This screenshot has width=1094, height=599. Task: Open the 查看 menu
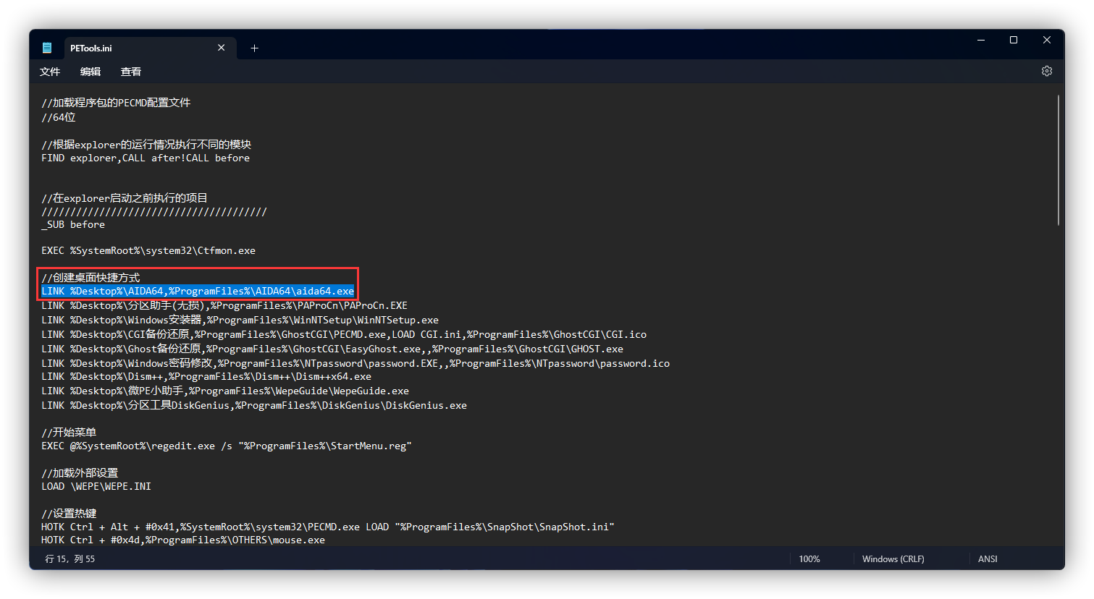(131, 72)
